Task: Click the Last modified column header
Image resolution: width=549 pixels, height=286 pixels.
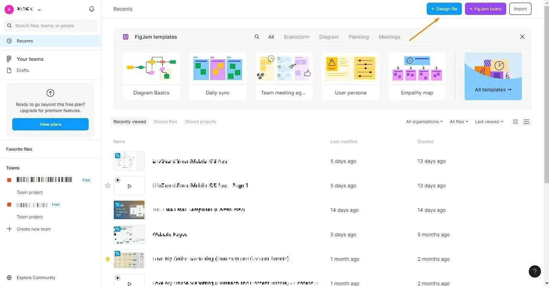Action: click(x=344, y=141)
